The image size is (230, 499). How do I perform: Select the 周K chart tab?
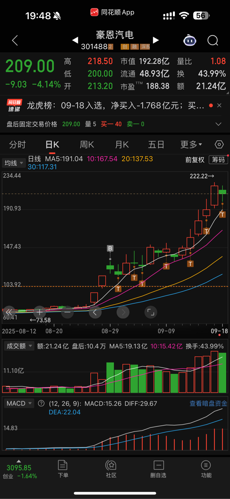click(x=87, y=145)
